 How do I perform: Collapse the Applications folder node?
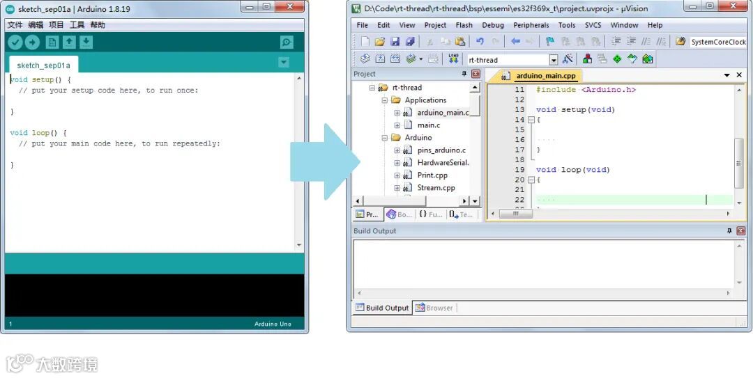pos(384,100)
